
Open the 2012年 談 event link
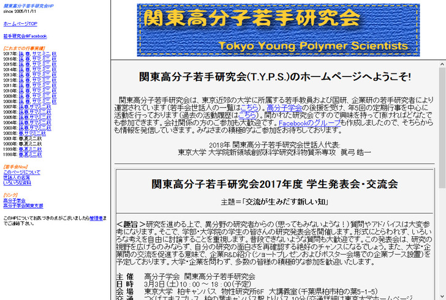[21, 80]
